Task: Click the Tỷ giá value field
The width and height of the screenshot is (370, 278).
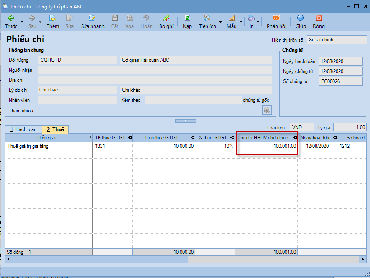Action: tap(350, 127)
